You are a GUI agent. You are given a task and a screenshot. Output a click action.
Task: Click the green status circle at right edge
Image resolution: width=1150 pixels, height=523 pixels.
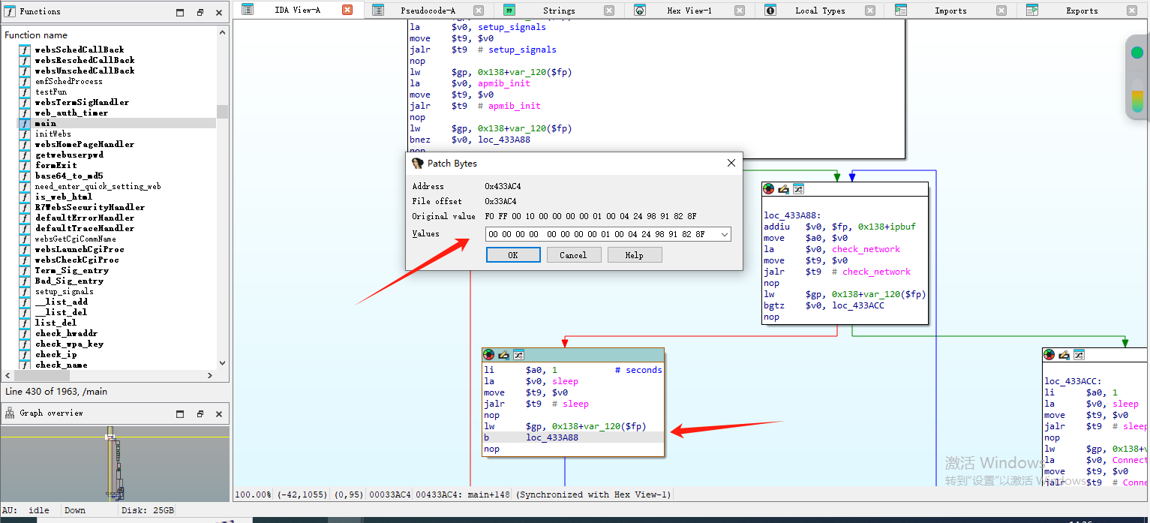coord(1137,53)
